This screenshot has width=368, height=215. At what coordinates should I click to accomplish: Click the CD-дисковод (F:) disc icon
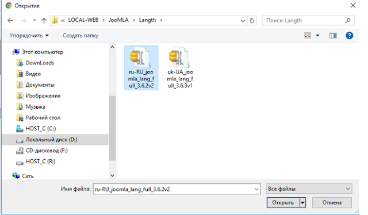20,151
